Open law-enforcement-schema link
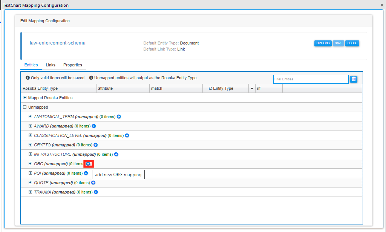The image size is (386, 232). [x=58, y=43]
